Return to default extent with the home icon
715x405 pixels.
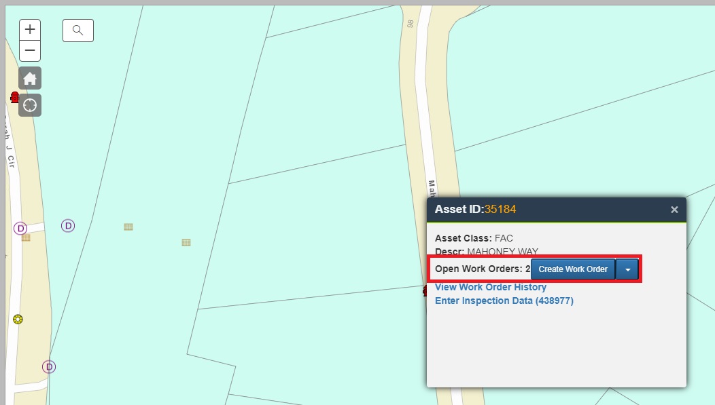[x=29, y=78]
